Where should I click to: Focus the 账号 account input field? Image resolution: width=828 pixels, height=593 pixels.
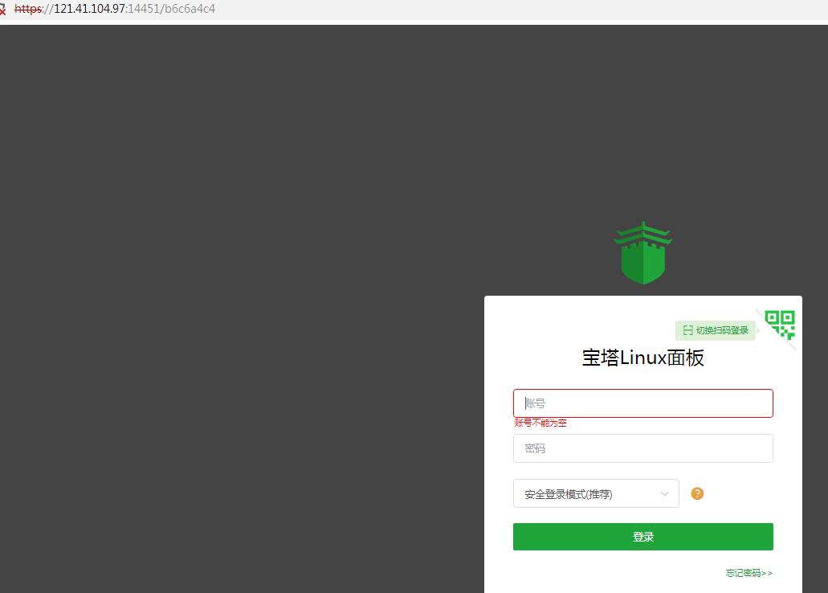pyautogui.click(x=642, y=403)
